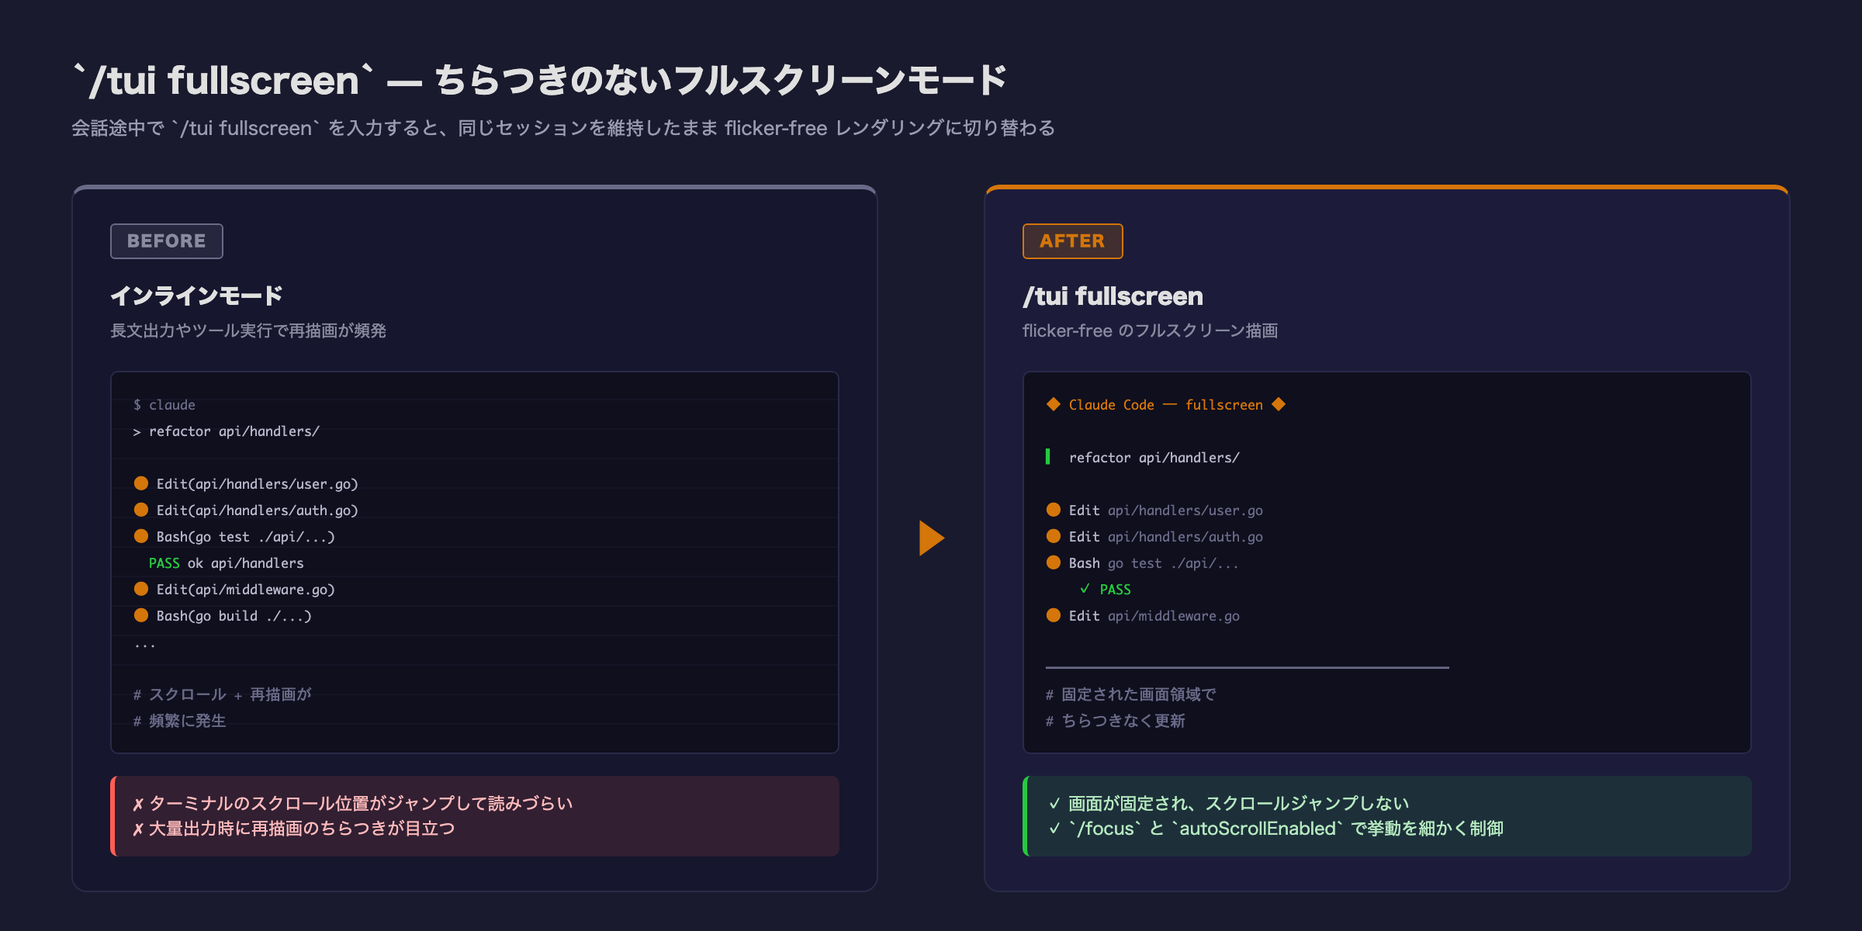Click the 'Claude Code — fullscreen' header text
The image size is (1862, 931).
coord(1166,405)
